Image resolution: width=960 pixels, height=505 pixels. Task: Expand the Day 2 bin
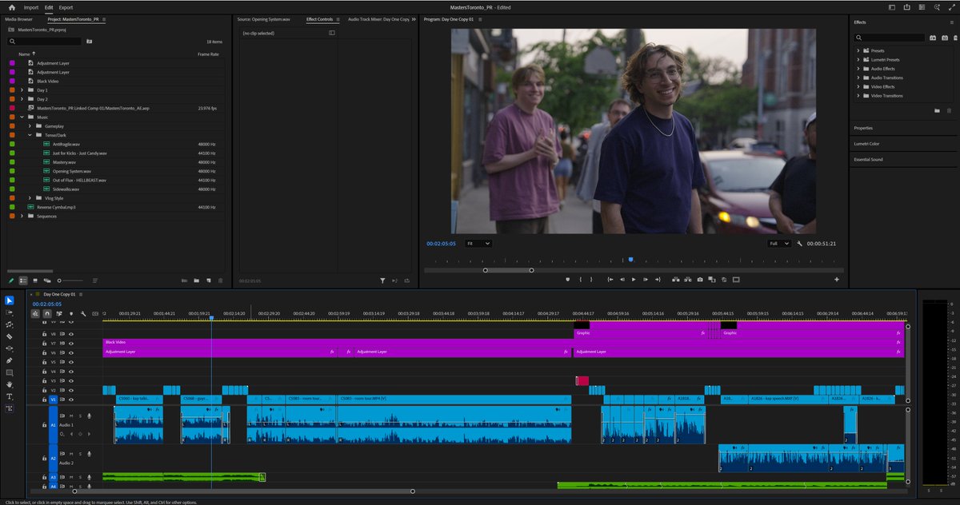click(x=22, y=99)
